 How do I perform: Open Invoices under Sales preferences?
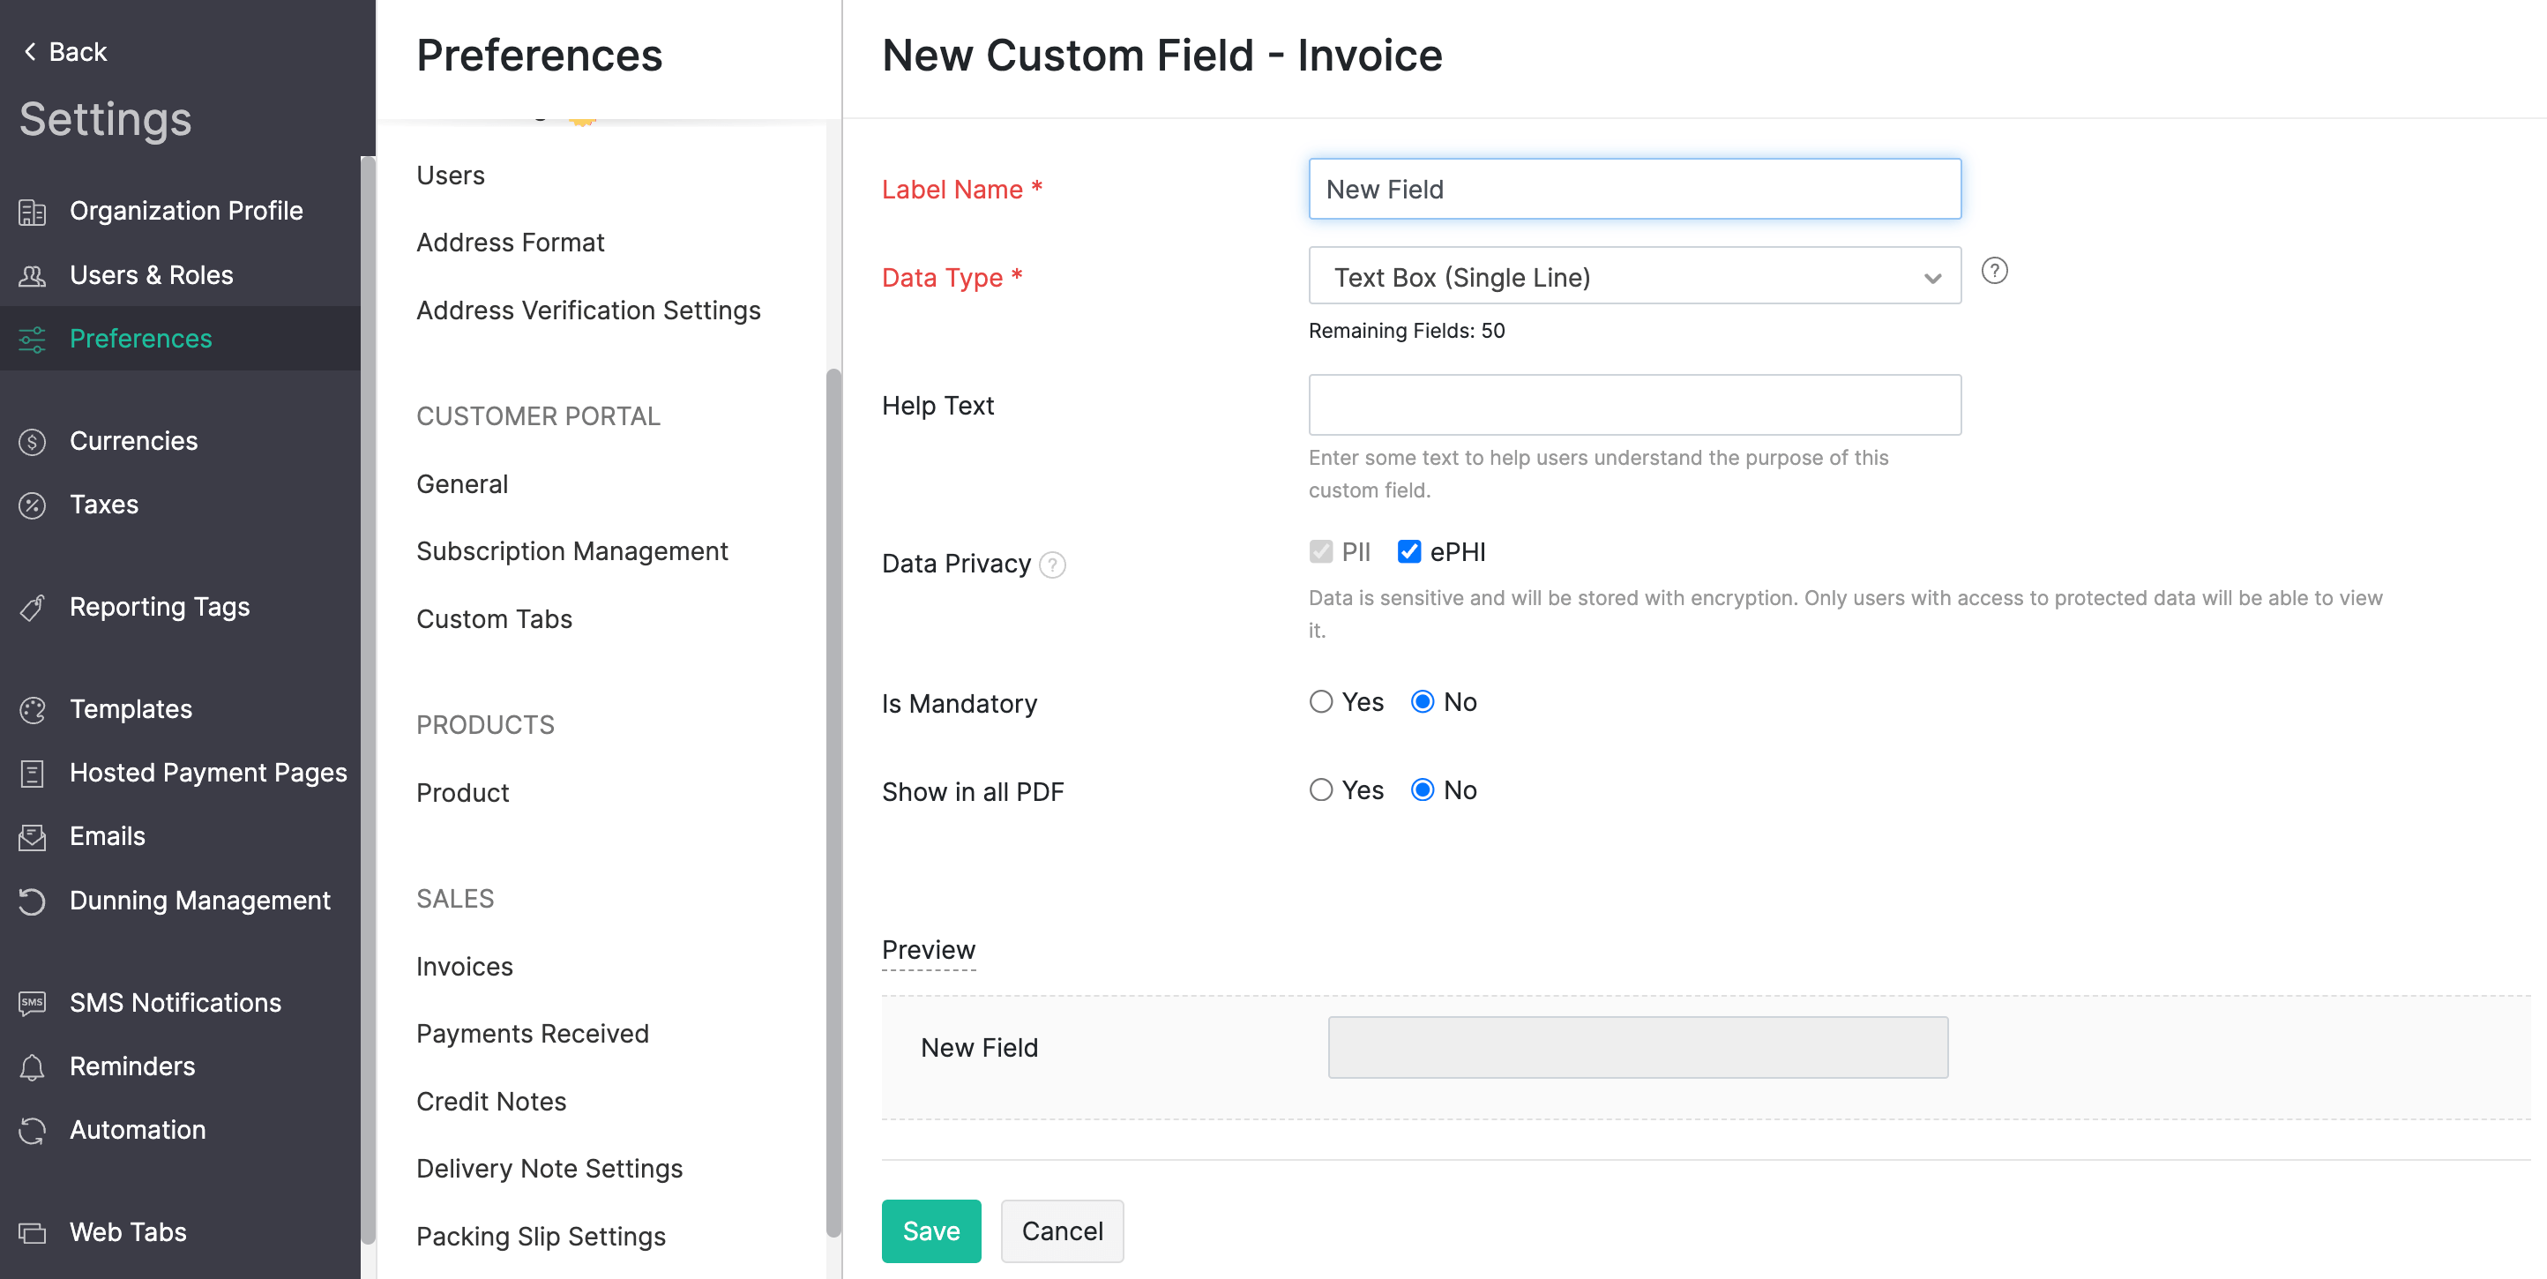(464, 967)
